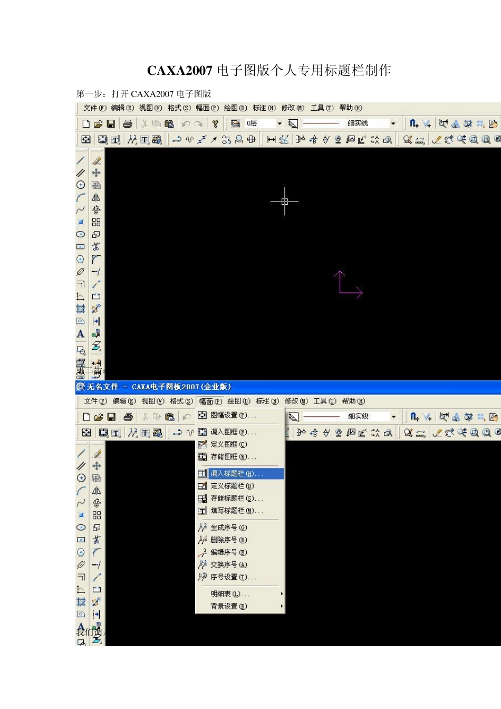Image resolution: width=501 pixels, height=709 pixels.
Task: Open the 0层 layer dropdown
Action: [x=280, y=123]
